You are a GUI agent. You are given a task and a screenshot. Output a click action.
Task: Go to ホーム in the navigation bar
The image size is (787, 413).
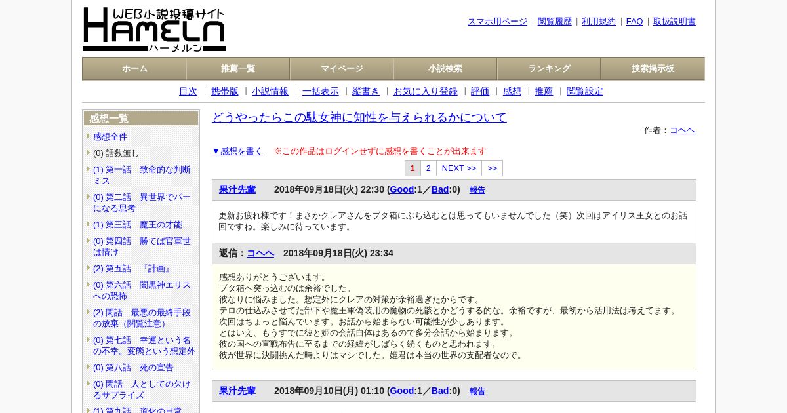tap(134, 69)
